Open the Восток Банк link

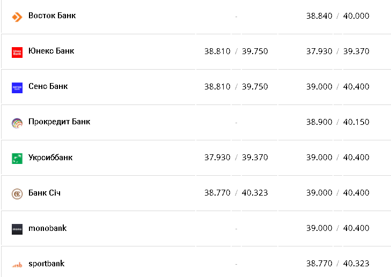(x=52, y=16)
